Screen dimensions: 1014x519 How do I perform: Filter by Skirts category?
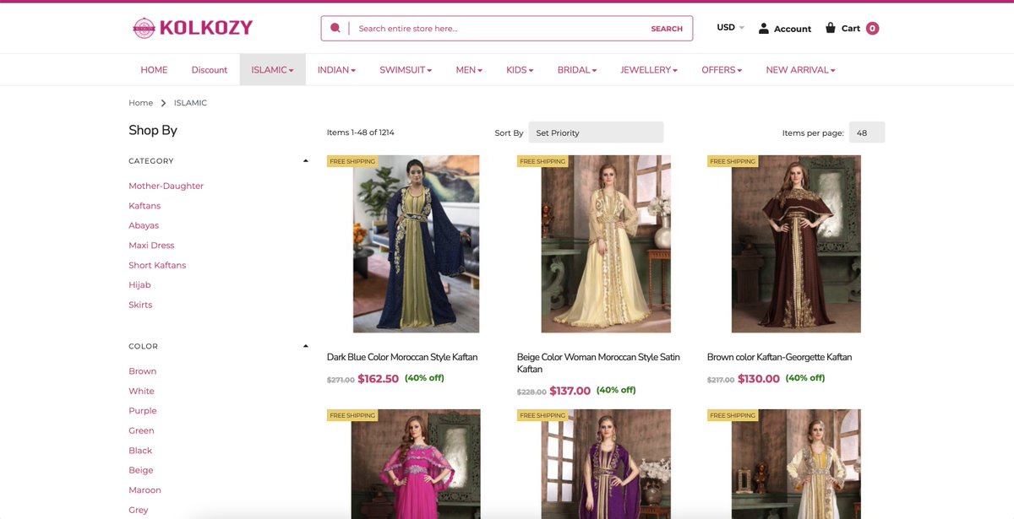[140, 305]
